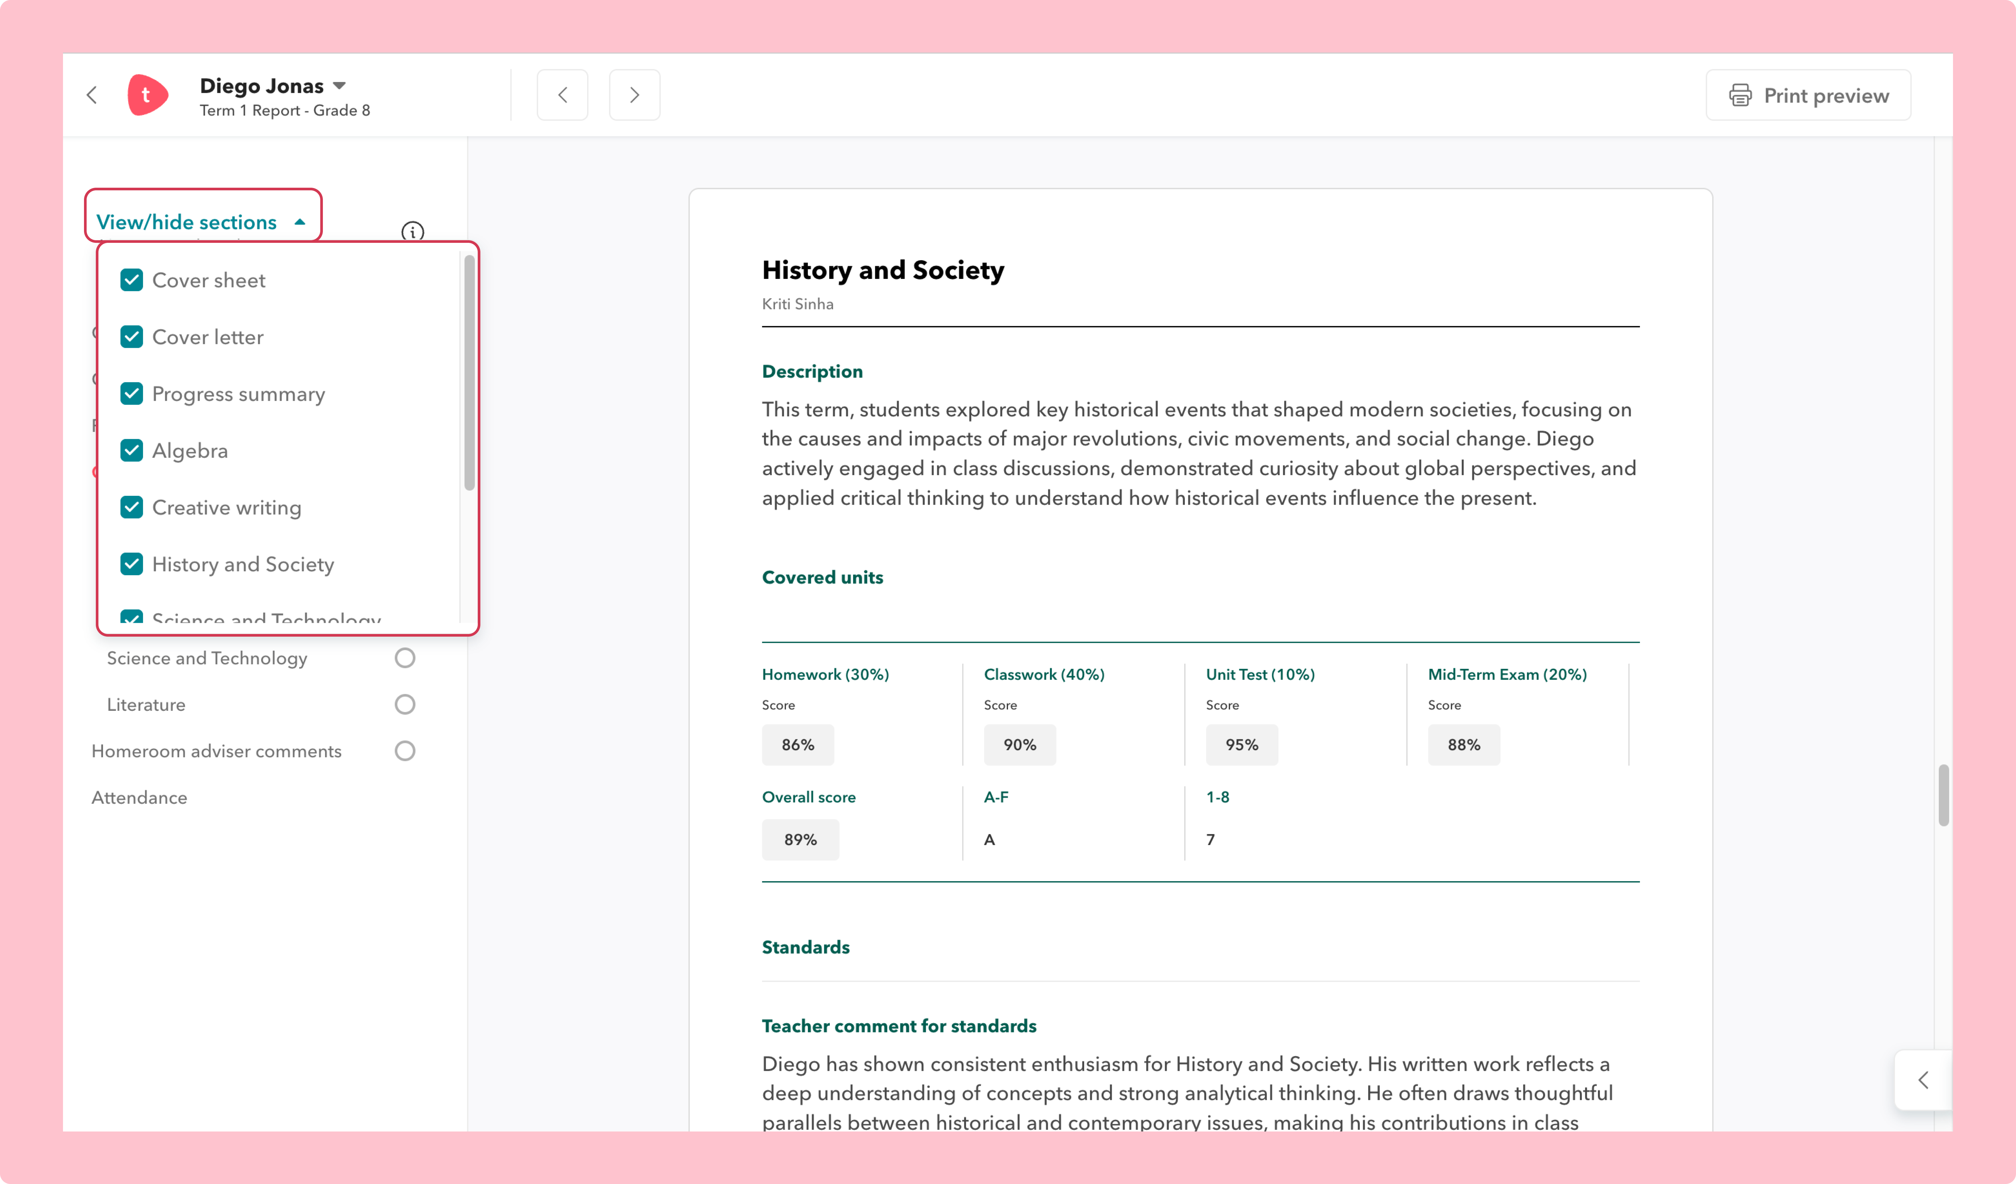
Task: Click the History and Society report heading
Action: [883, 270]
